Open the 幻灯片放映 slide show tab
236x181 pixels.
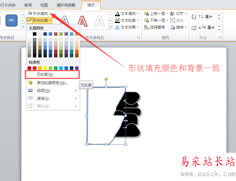(8, 5)
